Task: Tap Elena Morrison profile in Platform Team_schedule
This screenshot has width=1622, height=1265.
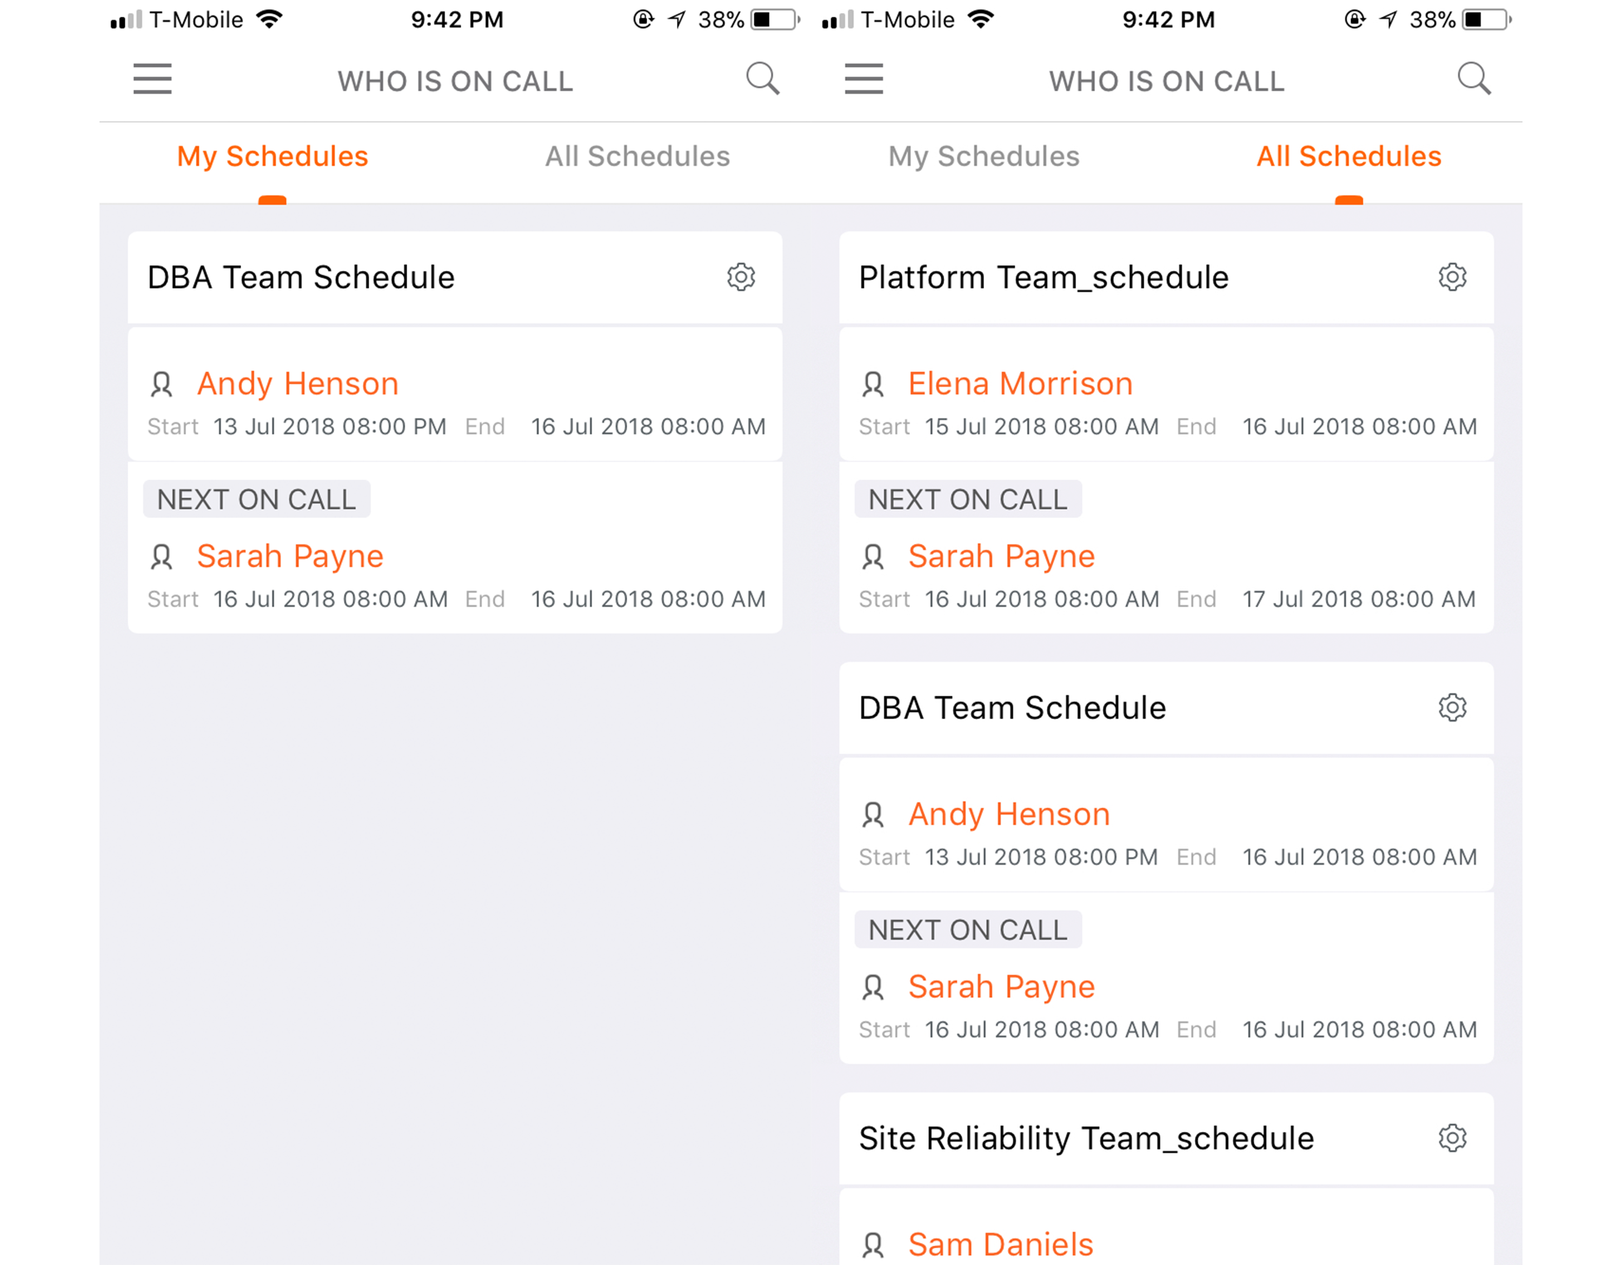Action: [1020, 383]
